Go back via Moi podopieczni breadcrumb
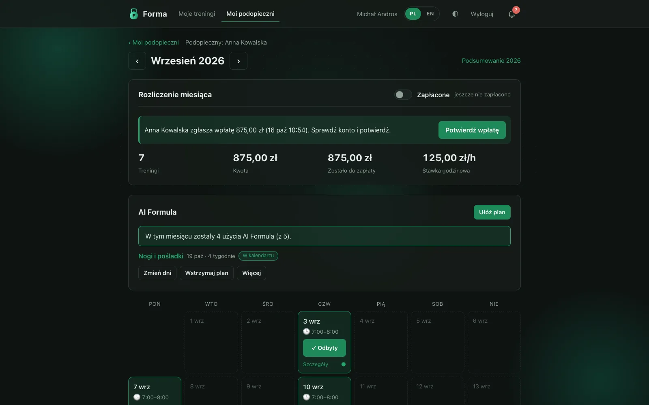The height and width of the screenshot is (405, 649). (x=154, y=43)
